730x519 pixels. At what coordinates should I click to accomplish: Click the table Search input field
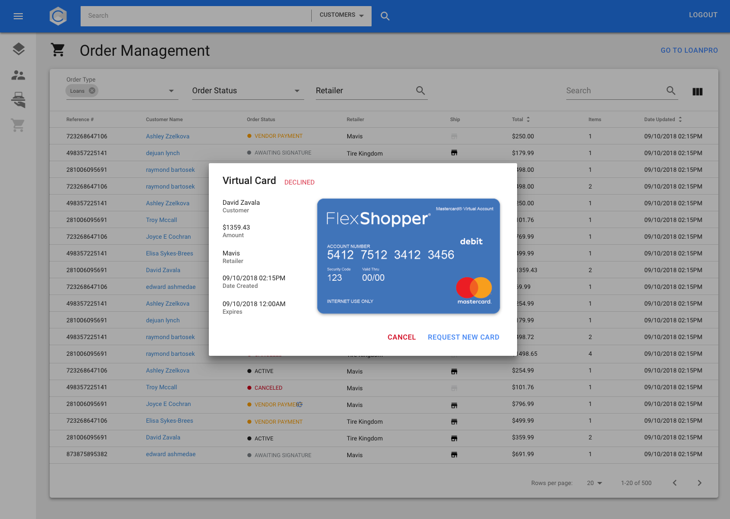click(x=613, y=91)
